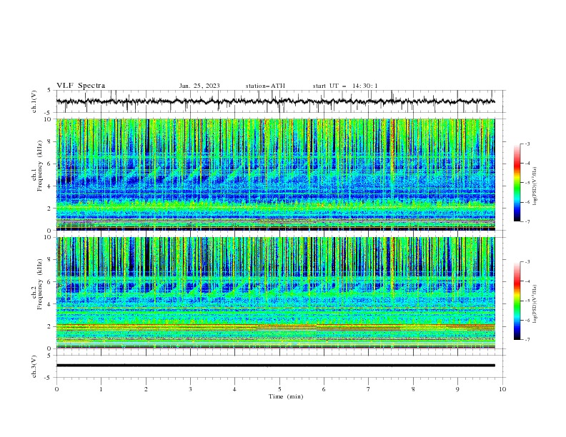Click the time axis tick label "9"
Screen dimensions: 566x437
tap(457, 389)
